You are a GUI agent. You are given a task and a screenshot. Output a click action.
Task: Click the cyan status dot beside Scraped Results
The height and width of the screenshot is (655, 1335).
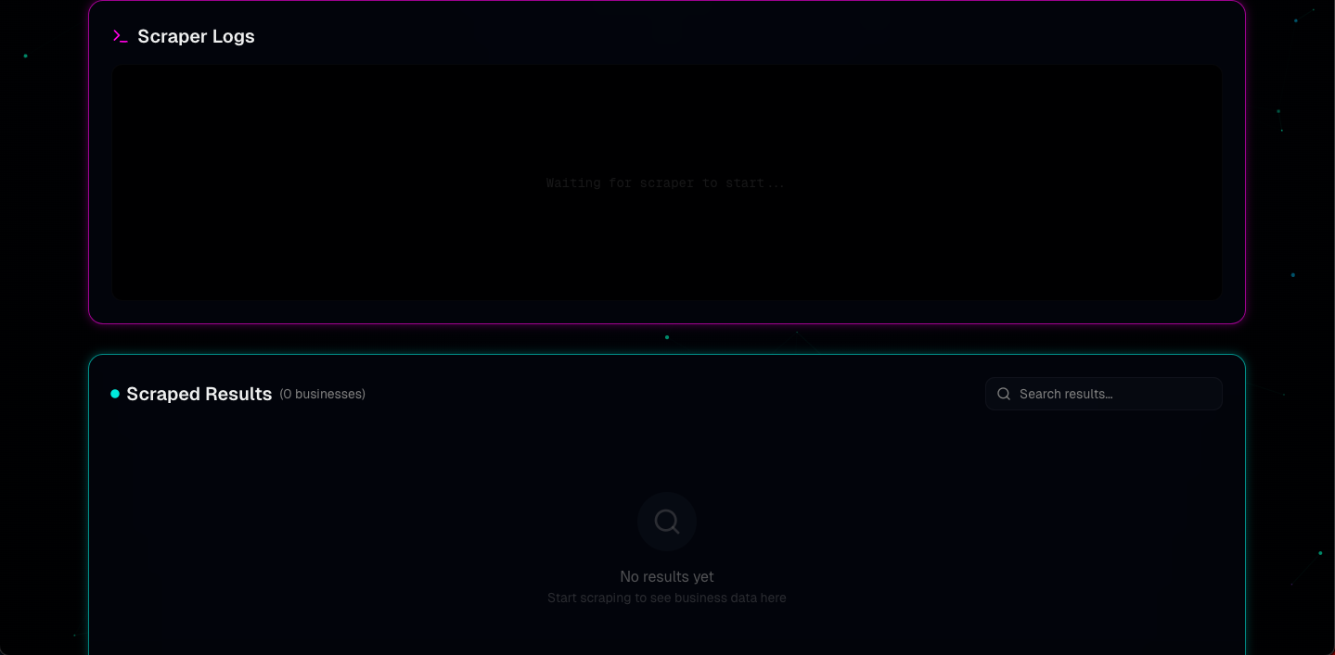click(115, 394)
